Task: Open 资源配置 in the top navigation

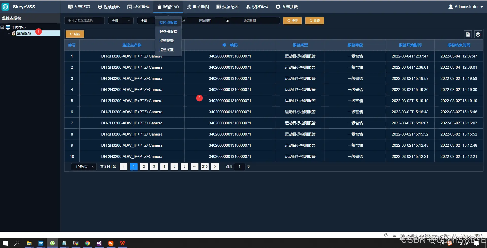Action: pos(227,7)
